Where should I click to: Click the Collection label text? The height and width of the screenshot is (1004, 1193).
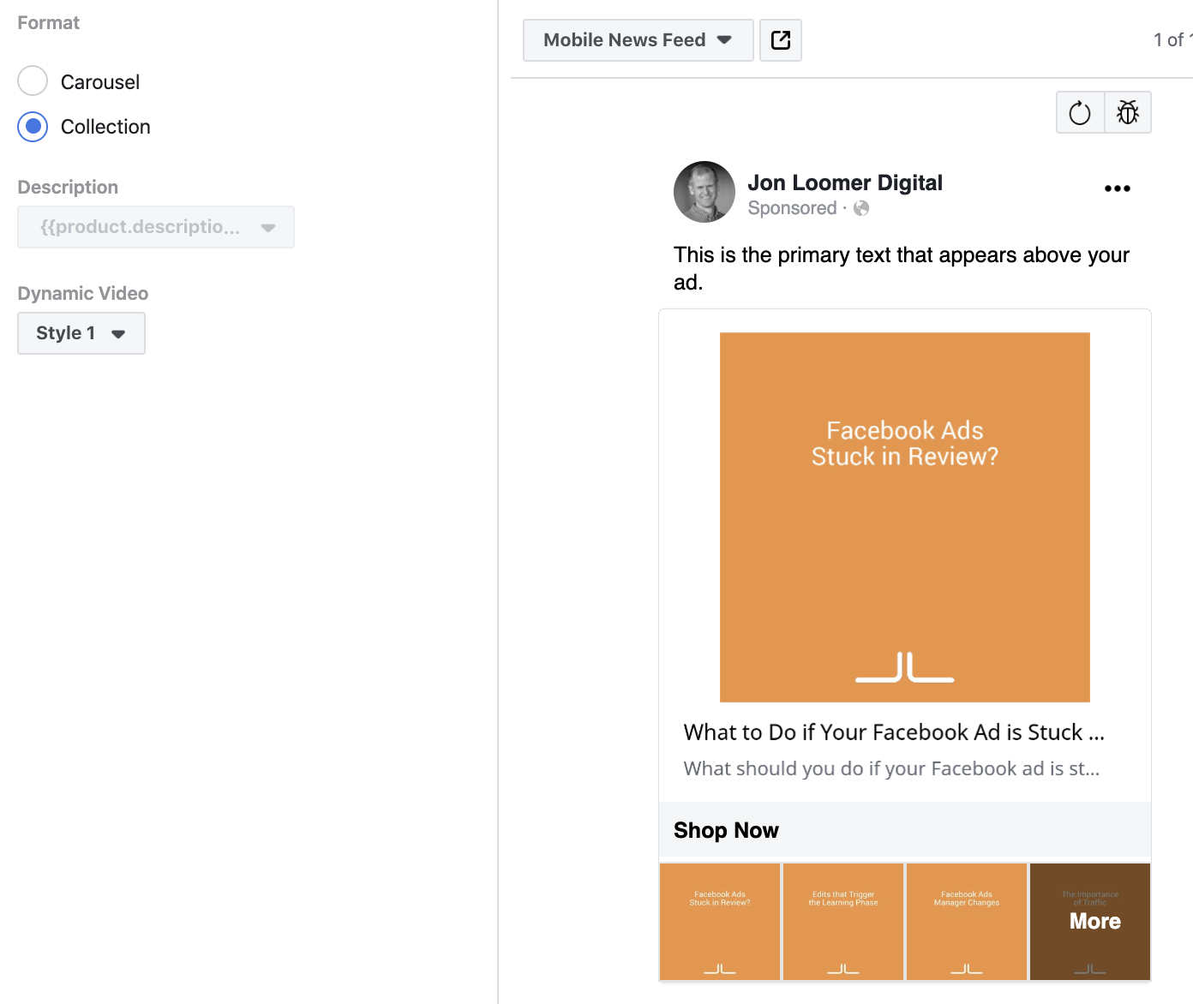(x=105, y=127)
